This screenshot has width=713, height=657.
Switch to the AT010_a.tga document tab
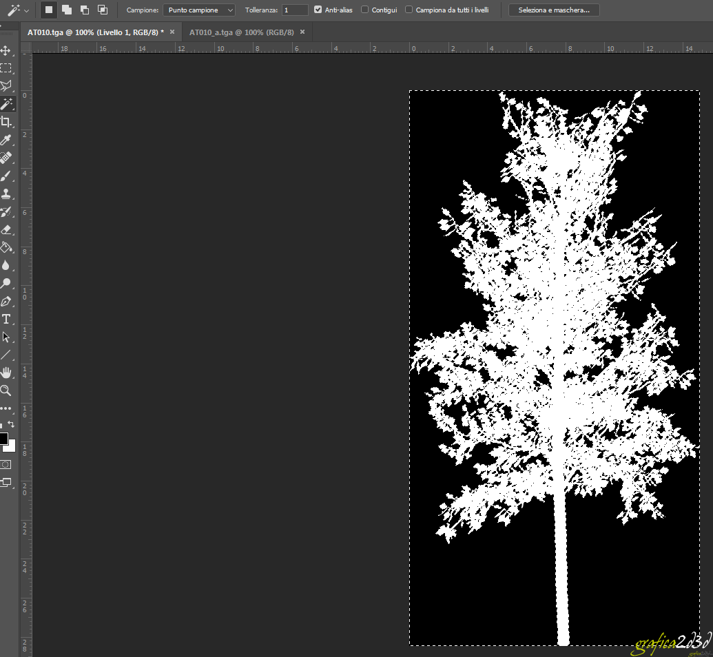coord(241,32)
